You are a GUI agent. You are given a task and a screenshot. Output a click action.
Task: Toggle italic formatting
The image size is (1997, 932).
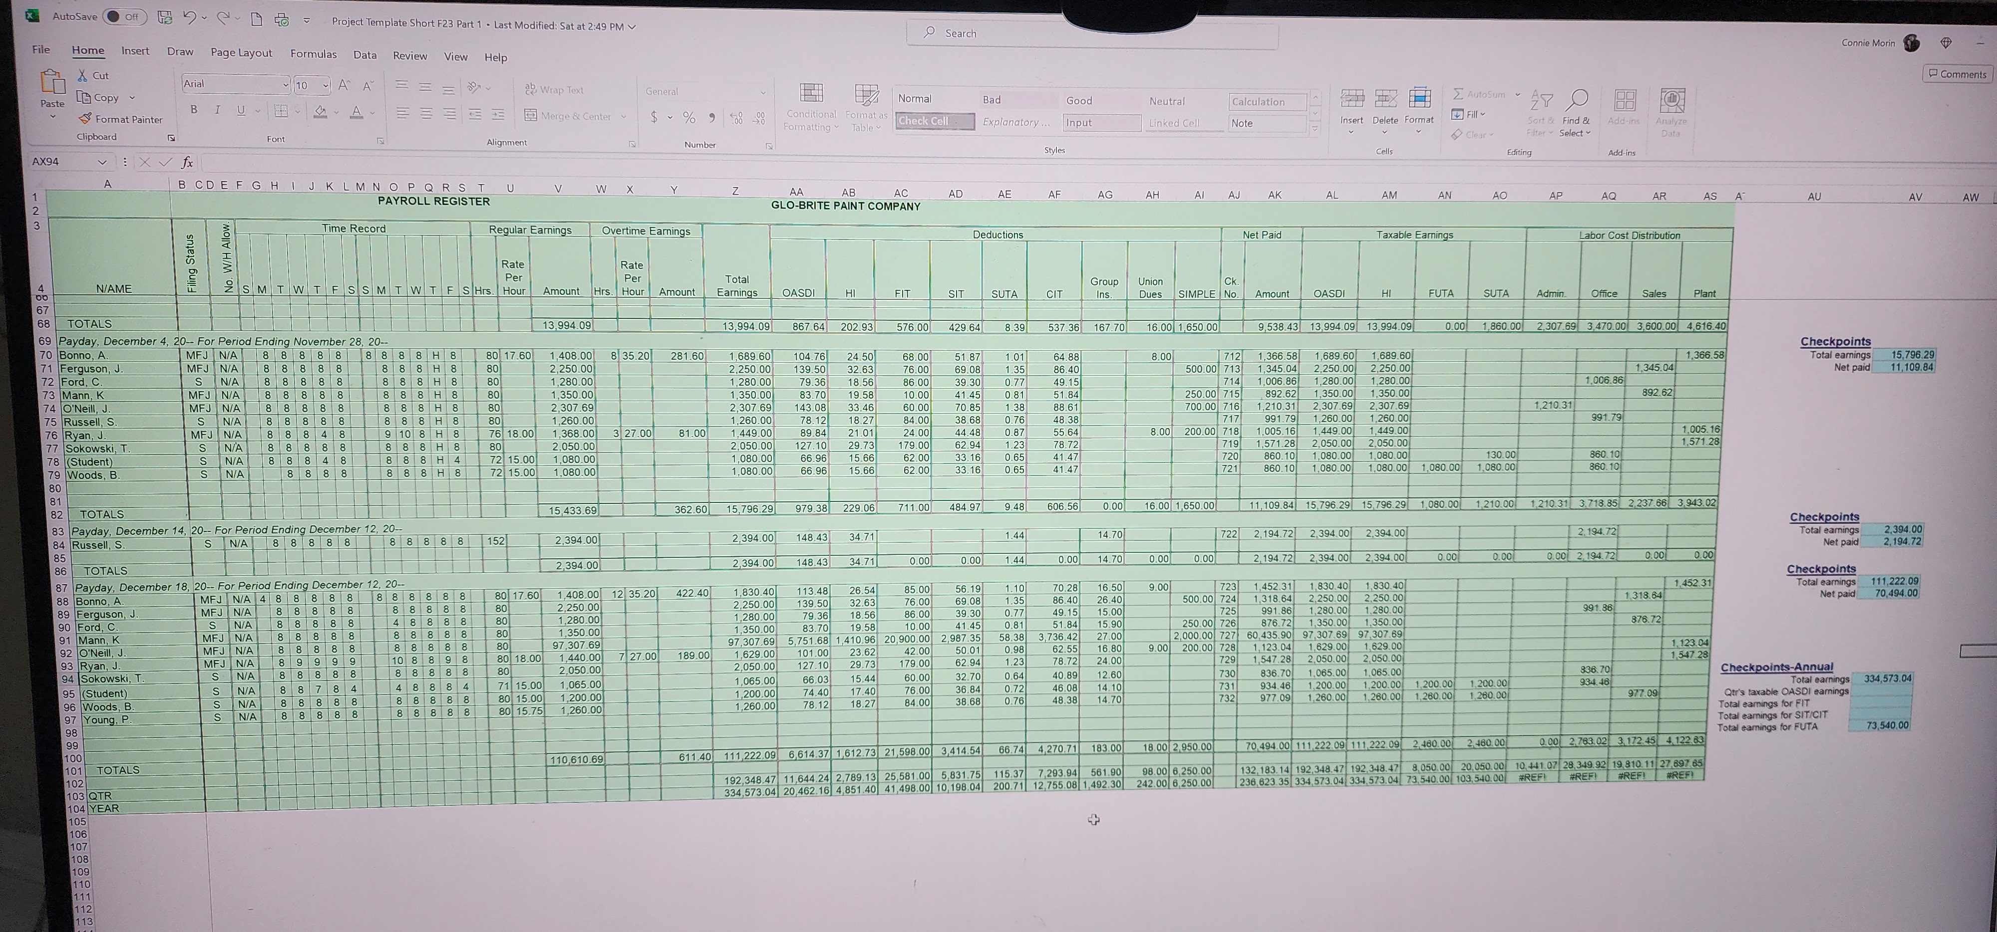217,110
